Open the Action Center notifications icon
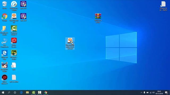This screenshot has width=170, height=95. coord(166,93)
